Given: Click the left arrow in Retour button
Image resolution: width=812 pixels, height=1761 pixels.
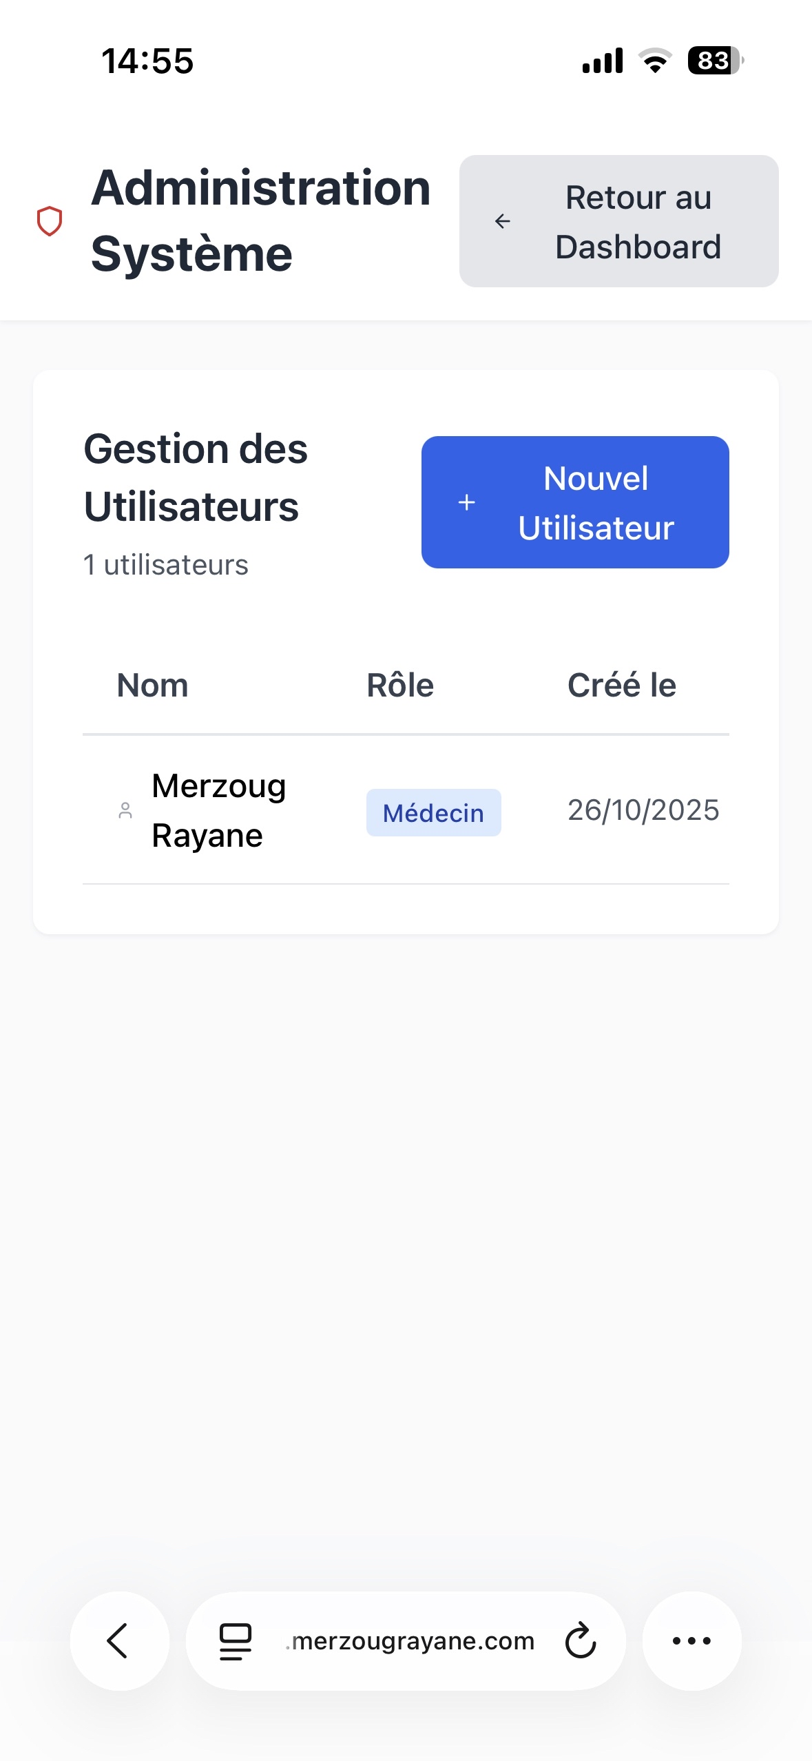Looking at the screenshot, I should 503,221.
